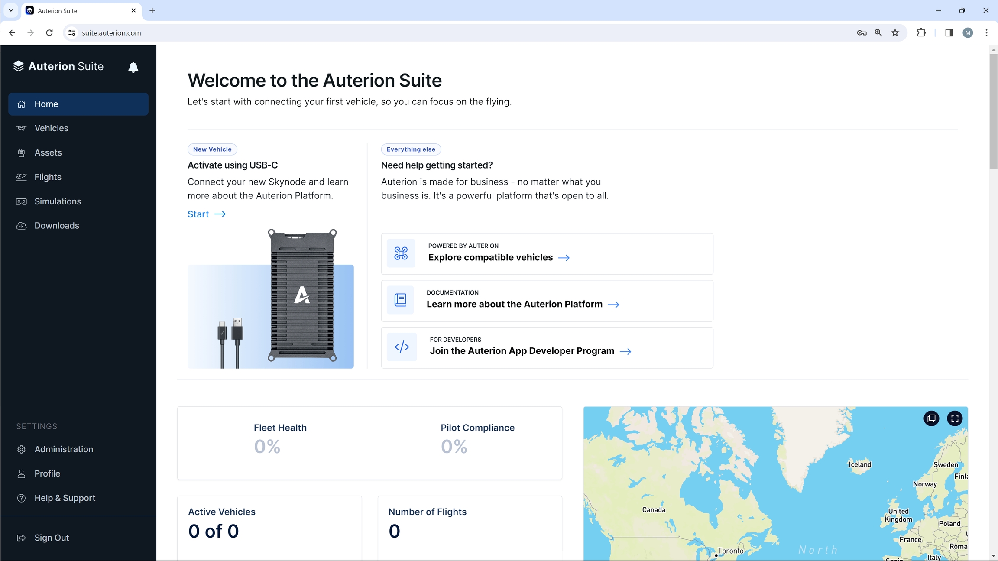The image size is (998, 561).
Task: Click Sign Out
Action: [52, 538]
